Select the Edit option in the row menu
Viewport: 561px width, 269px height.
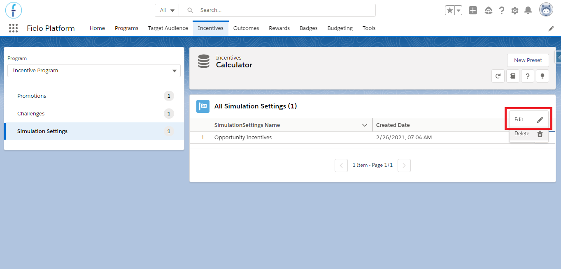[x=529, y=120]
